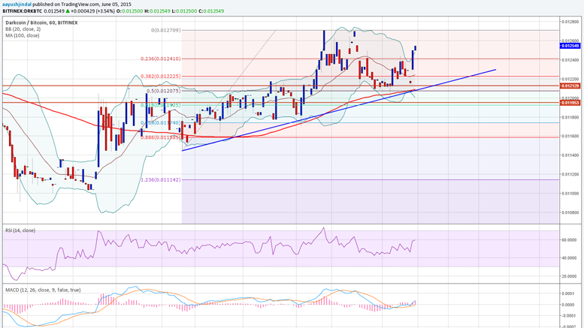The image size is (584, 328).
Task: Click the 0.012800 price axis label
Action: pos(570,22)
